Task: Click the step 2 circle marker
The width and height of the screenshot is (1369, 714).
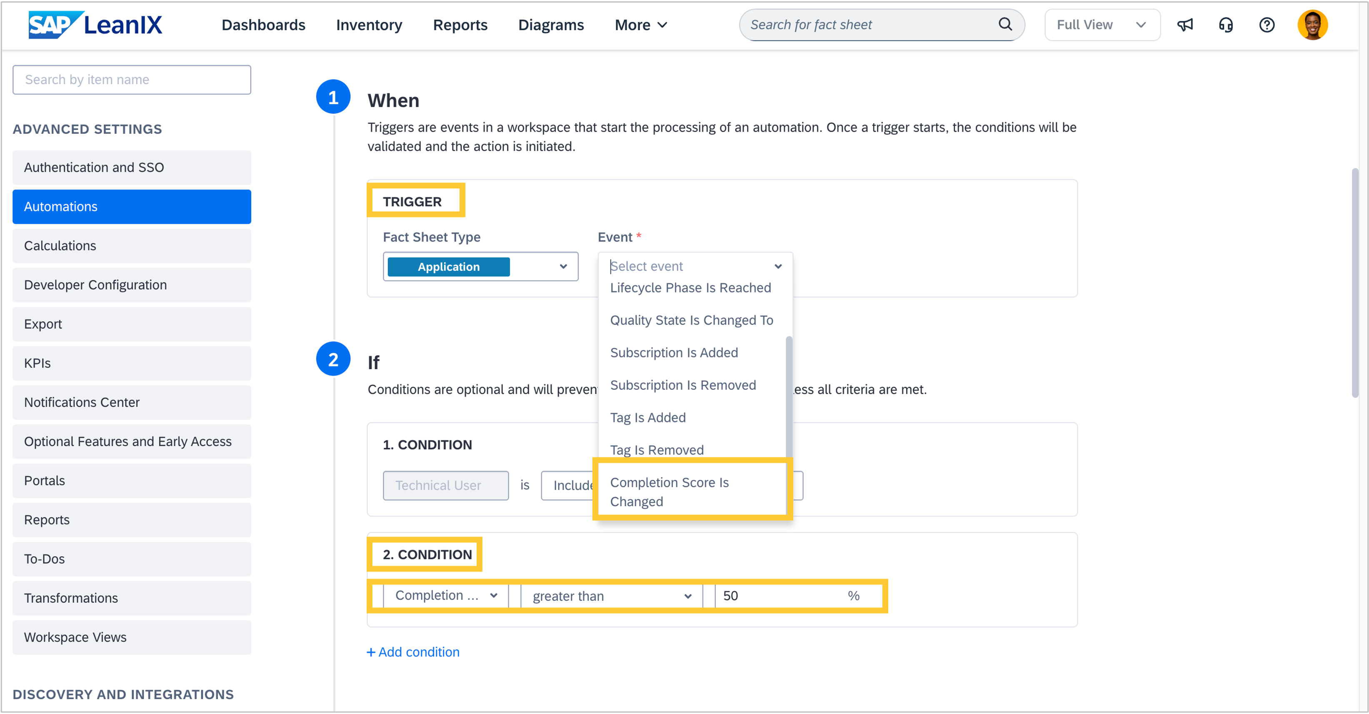Action: coord(333,359)
